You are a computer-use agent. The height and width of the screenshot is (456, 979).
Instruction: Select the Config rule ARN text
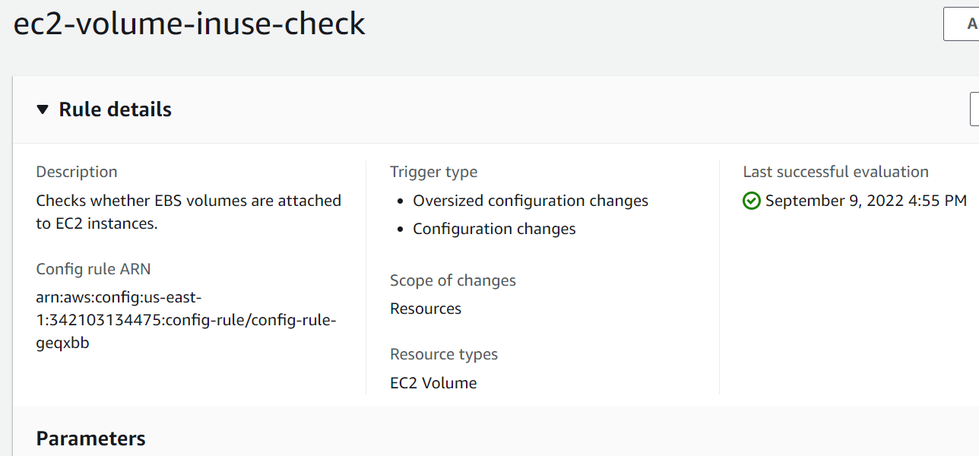[x=186, y=319]
